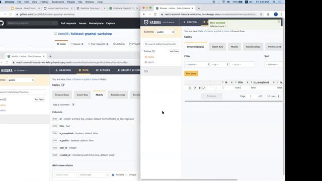Screen dimensions: 322x181
Task: Open Chrome profile avatar in front window
Action: point(276,15)
